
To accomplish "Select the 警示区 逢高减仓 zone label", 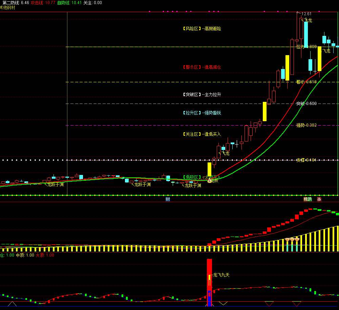I will click(x=202, y=67).
